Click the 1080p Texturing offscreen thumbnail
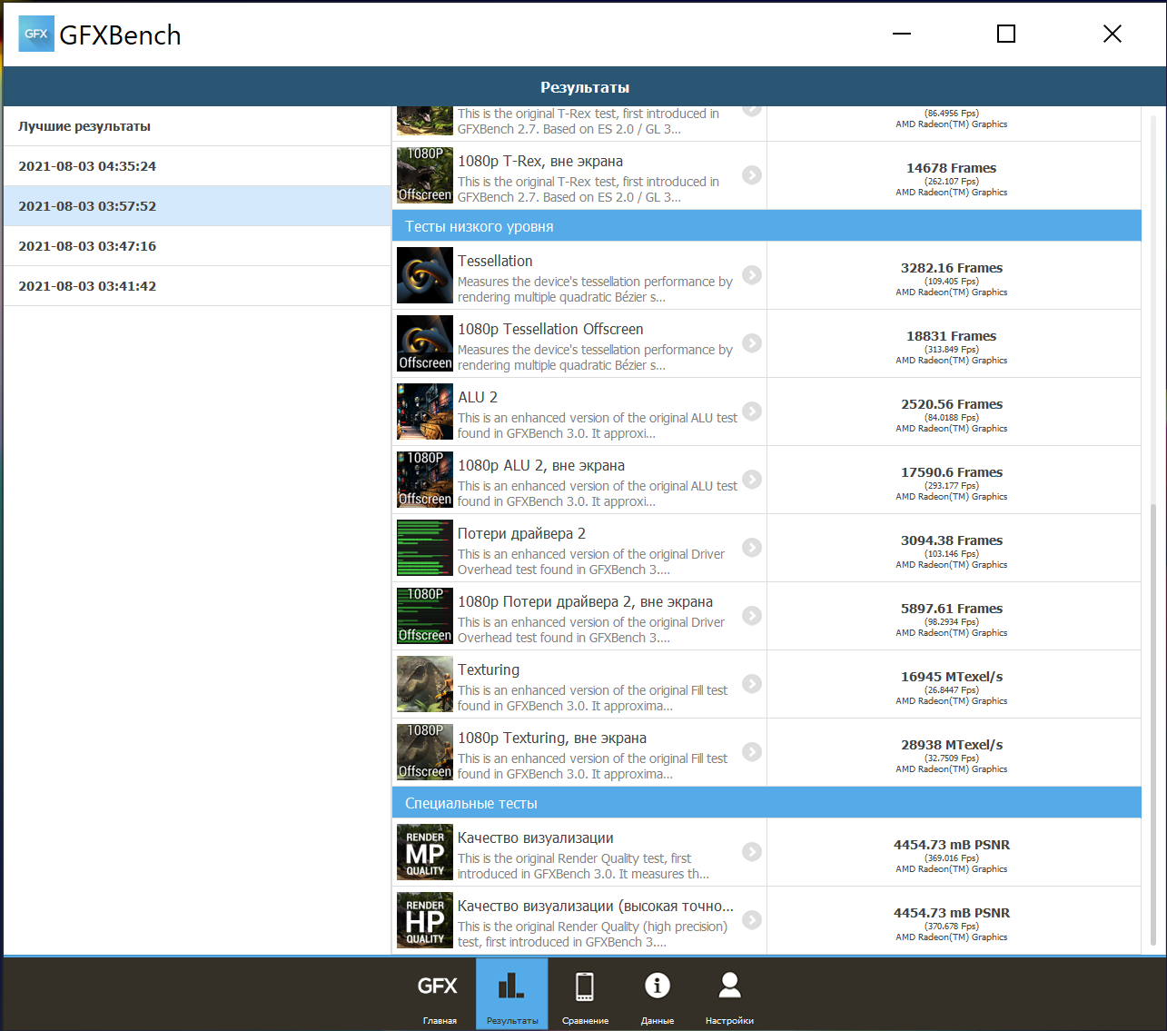This screenshot has height=1031, width=1167. 425,752
